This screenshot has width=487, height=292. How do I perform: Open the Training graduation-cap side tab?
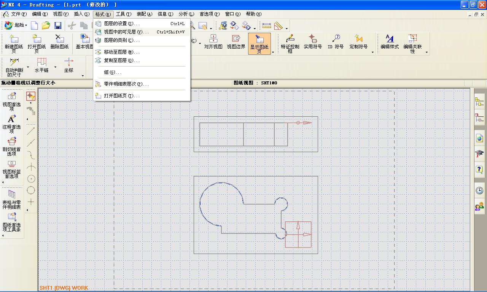(x=479, y=154)
